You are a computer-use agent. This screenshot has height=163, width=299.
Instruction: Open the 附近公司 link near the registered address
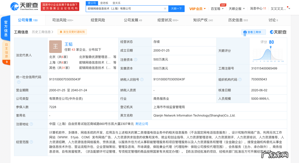tap(142, 124)
